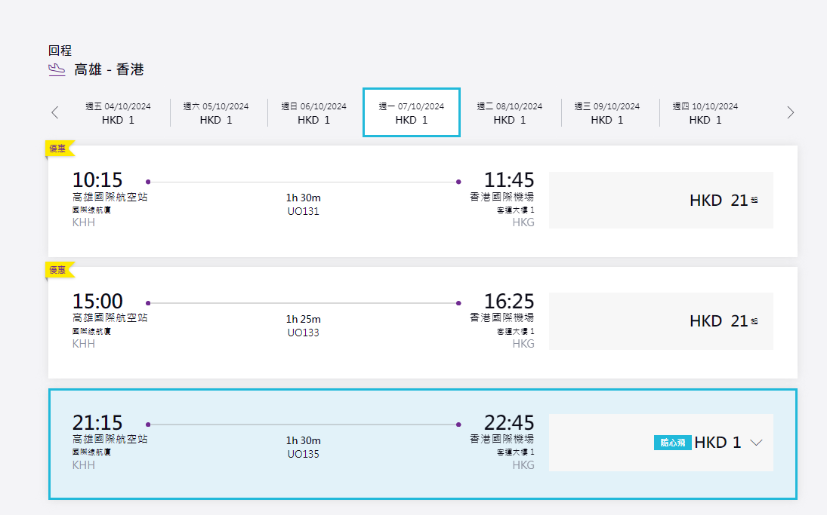Show later dates with the right arrow
827x515 pixels.
click(791, 113)
